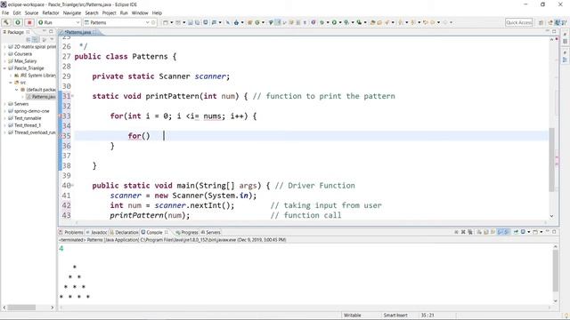Click the green Run toolbar icon
This screenshot has width=570, height=320.
tap(334, 22)
